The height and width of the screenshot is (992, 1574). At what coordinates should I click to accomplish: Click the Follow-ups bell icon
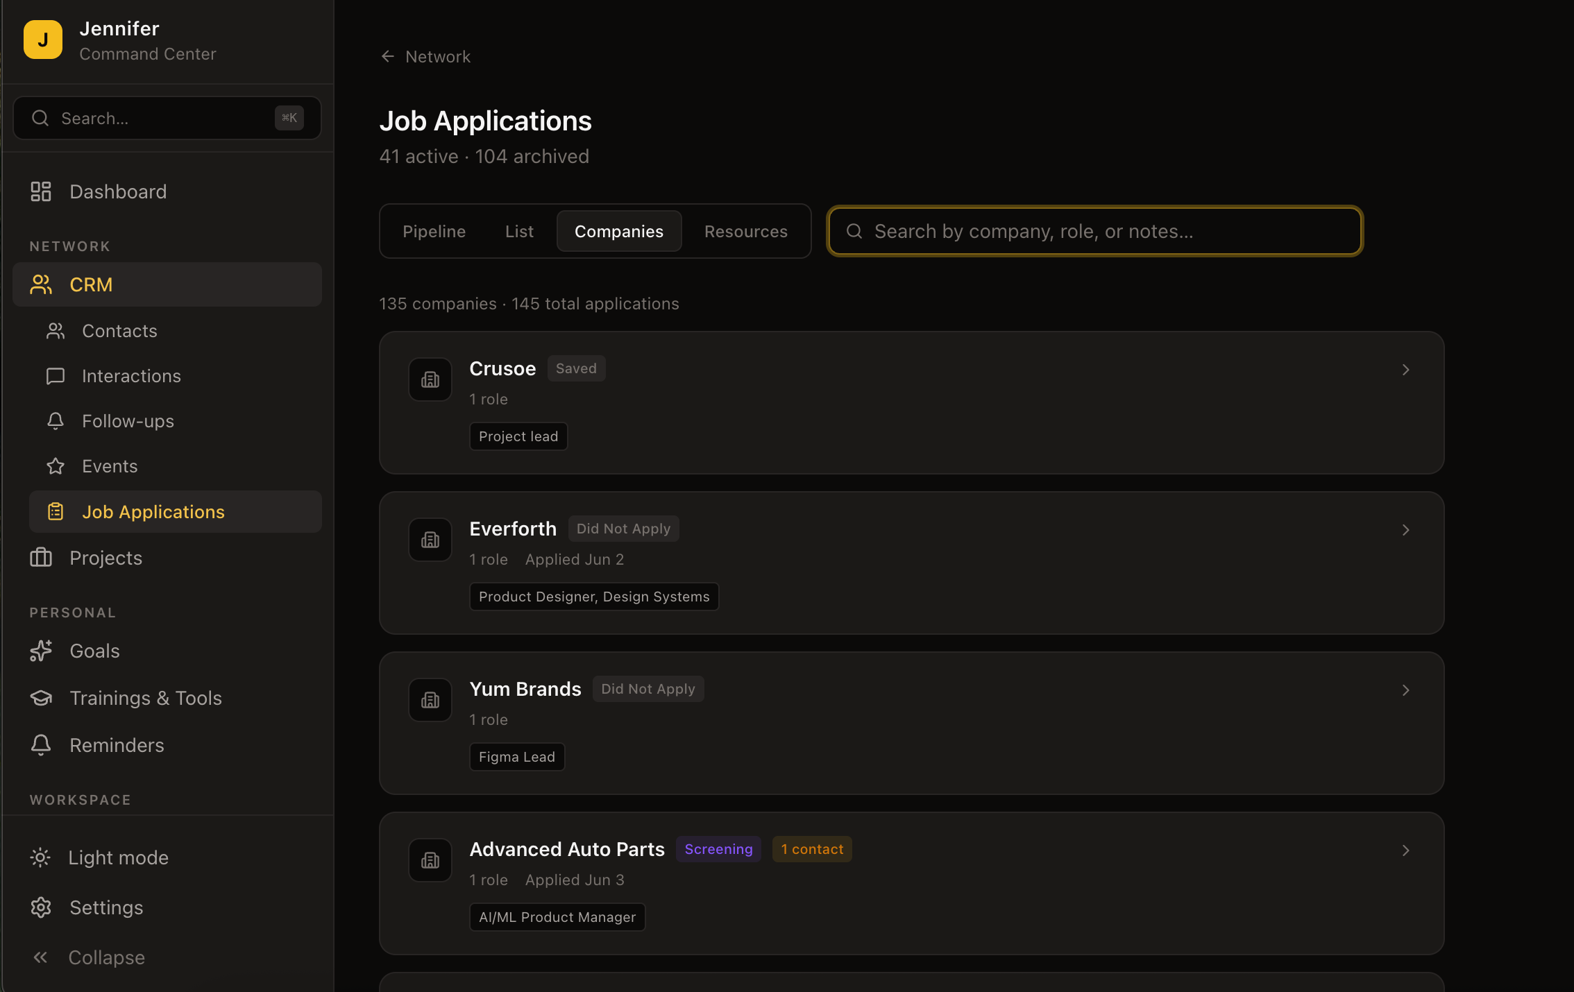[56, 421]
